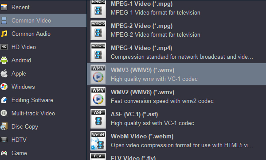The image size is (266, 160).
Task: Select FLV Video (*.flv) format
Action: click(x=176, y=156)
